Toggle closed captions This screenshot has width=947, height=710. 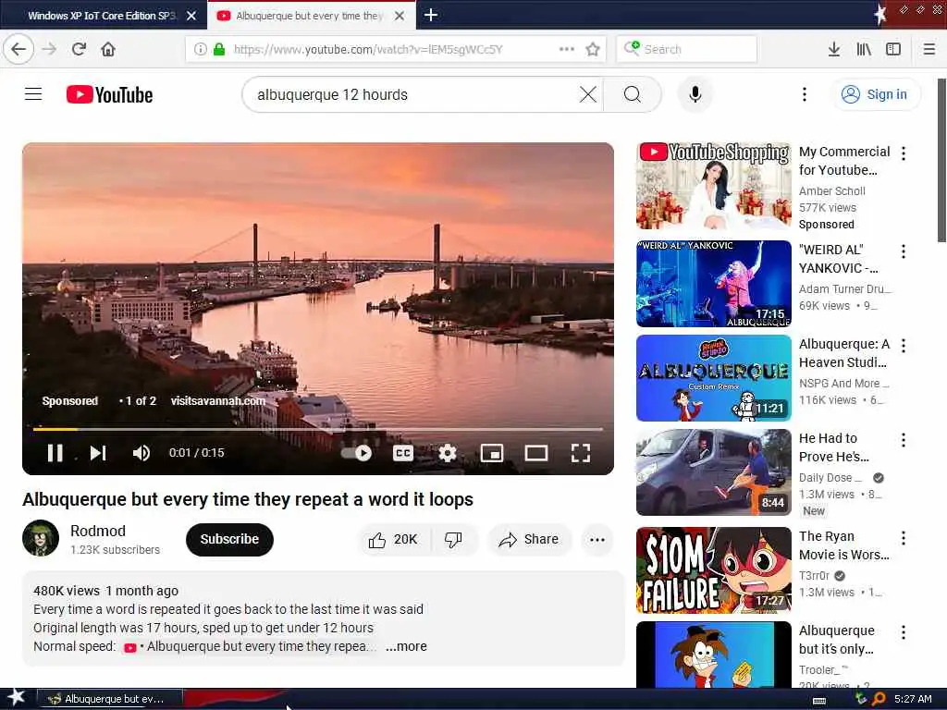[403, 453]
